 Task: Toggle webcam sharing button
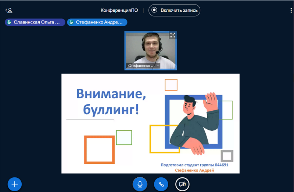182,184
